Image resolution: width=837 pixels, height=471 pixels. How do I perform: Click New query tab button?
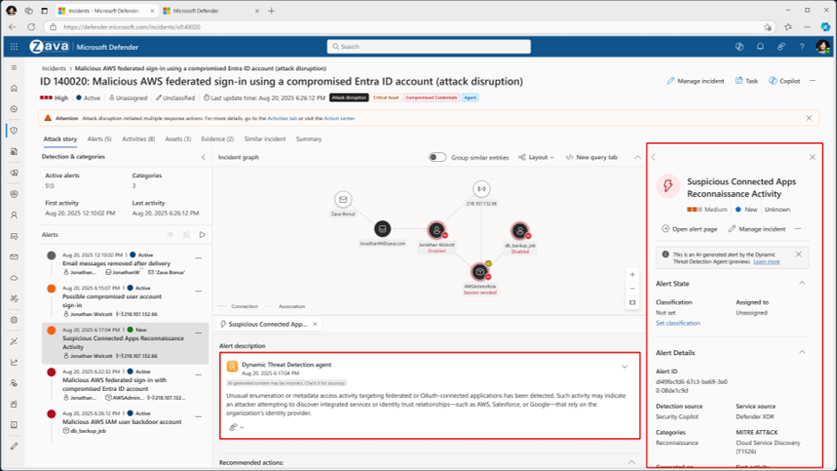[x=591, y=157]
